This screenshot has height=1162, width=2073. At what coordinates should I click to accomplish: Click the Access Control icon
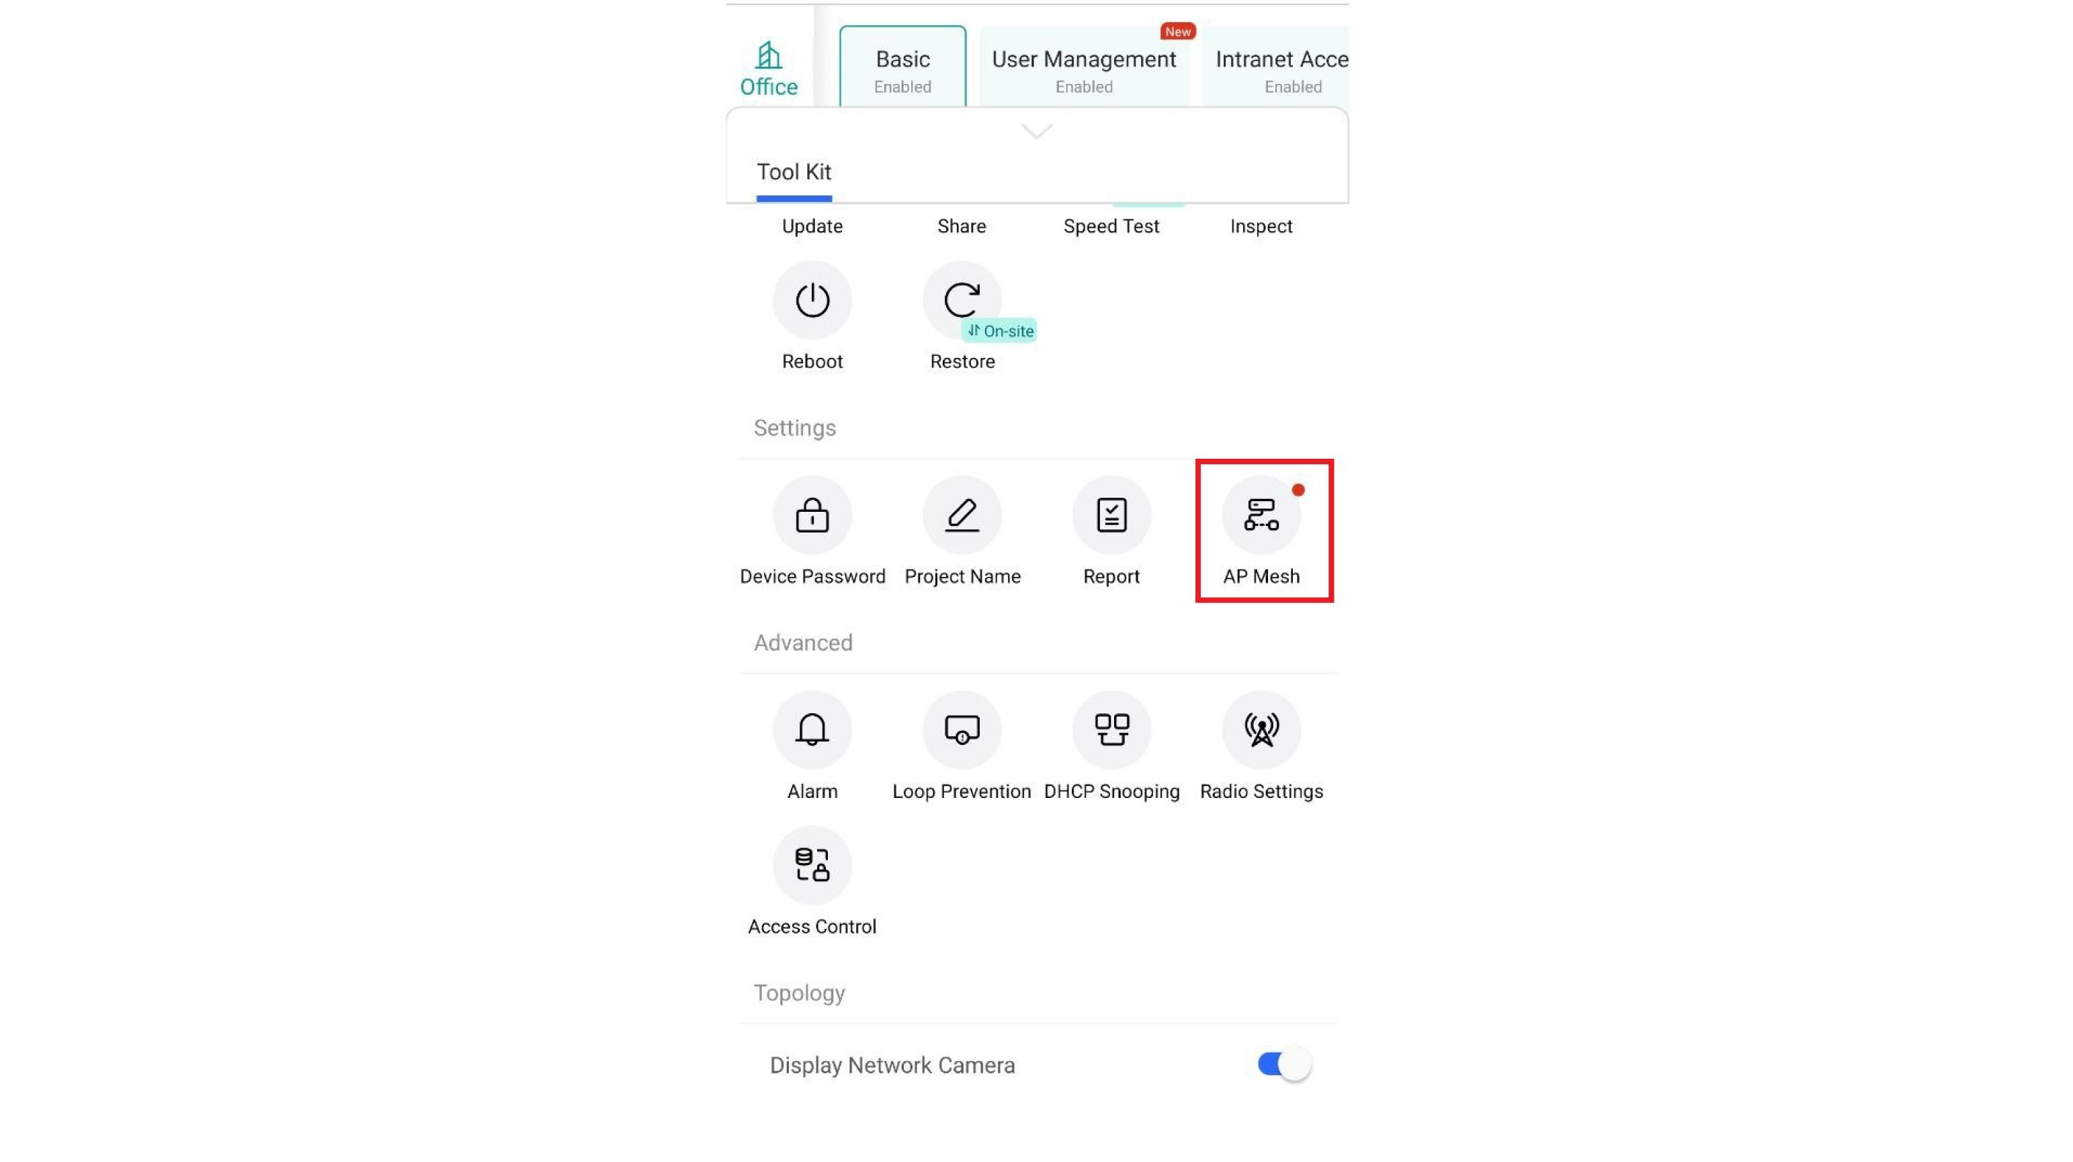(812, 864)
